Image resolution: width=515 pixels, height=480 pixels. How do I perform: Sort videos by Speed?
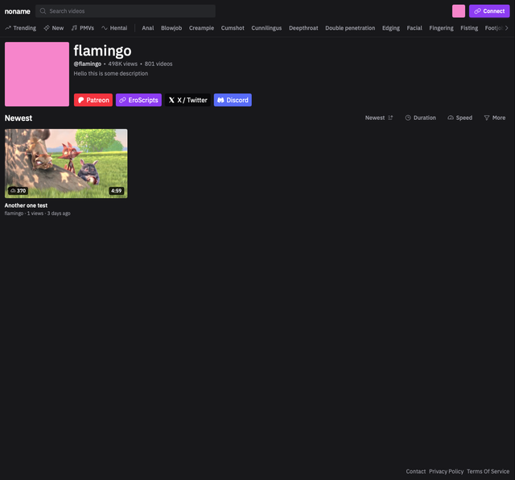tap(459, 118)
